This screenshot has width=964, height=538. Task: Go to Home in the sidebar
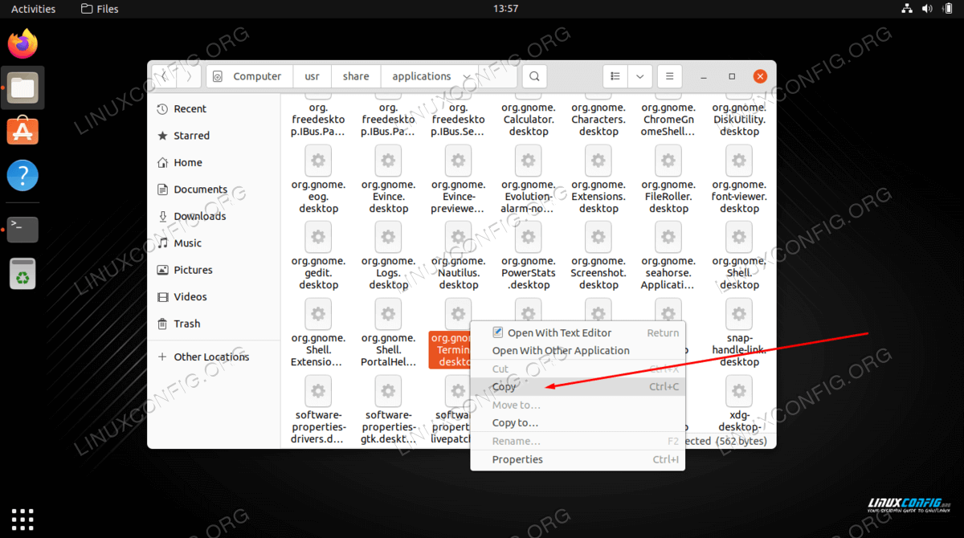click(214, 162)
